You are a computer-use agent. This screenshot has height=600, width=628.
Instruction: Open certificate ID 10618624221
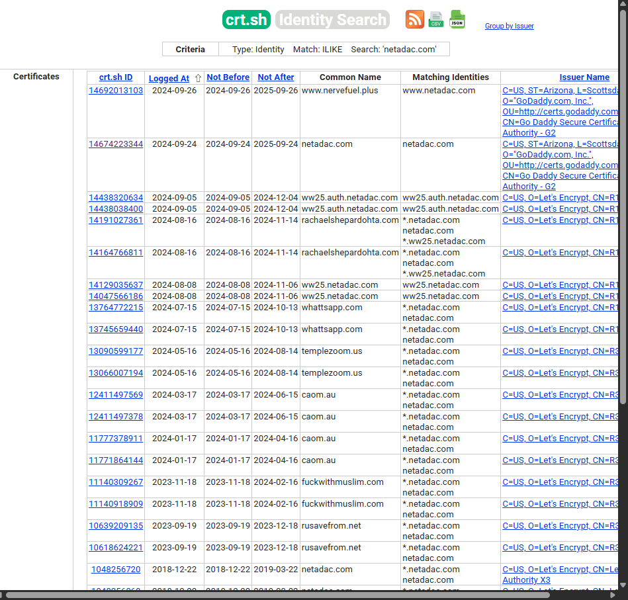[116, 548]
